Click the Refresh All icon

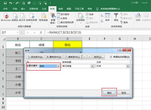(x=80, y=16)
